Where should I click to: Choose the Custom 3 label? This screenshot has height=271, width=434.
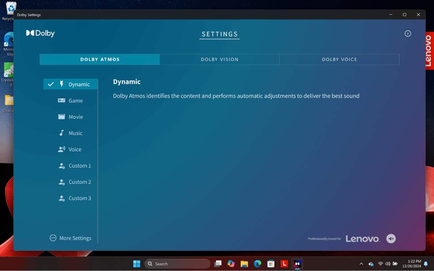80,198
